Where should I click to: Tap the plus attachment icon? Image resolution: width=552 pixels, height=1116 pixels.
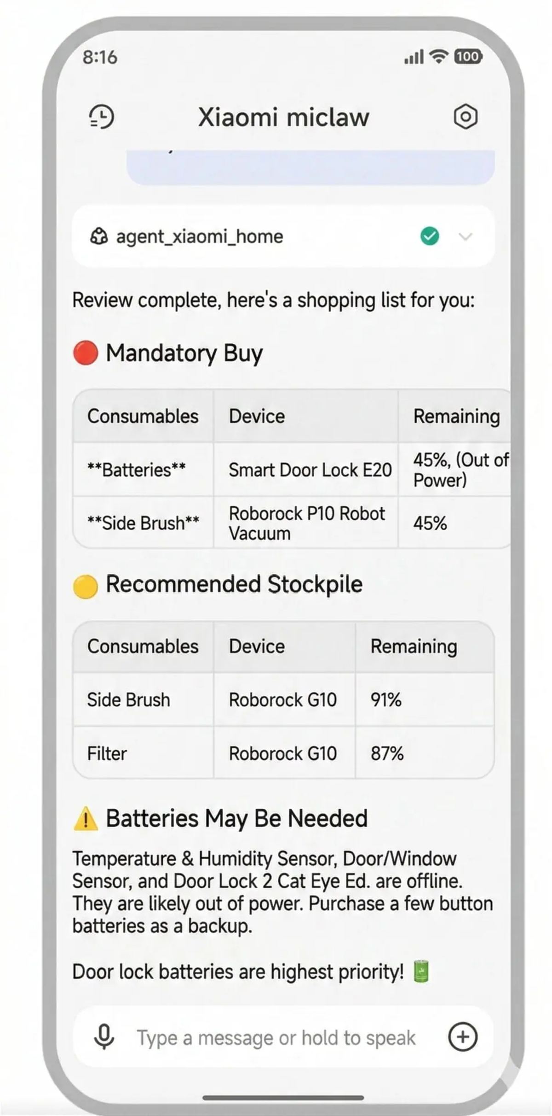(x=463, y=1037)
